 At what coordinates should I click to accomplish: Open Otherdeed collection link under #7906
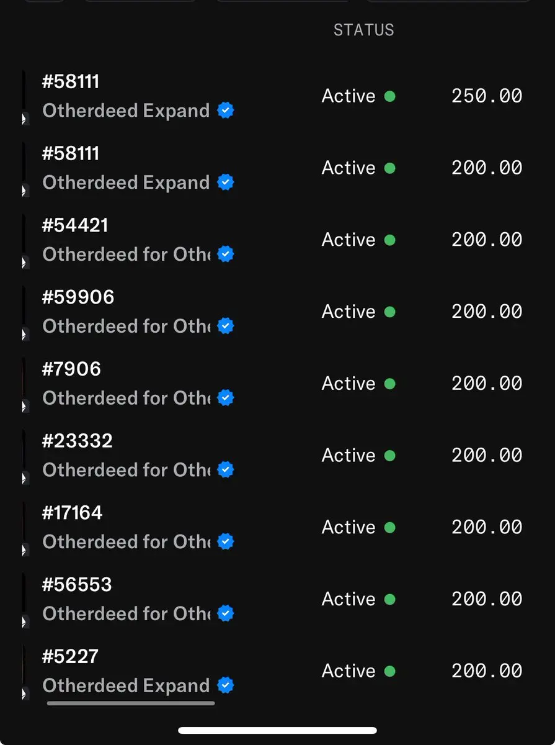point(126,399)
